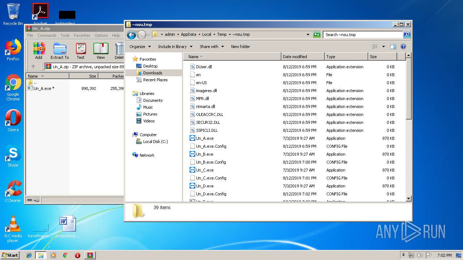Click the Add icon in WinRAR toolbar
Viewport: 463px width, 260px height.
tap(39, 51)
